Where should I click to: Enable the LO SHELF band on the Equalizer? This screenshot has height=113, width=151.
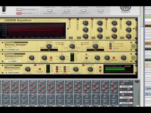[78, 19]
